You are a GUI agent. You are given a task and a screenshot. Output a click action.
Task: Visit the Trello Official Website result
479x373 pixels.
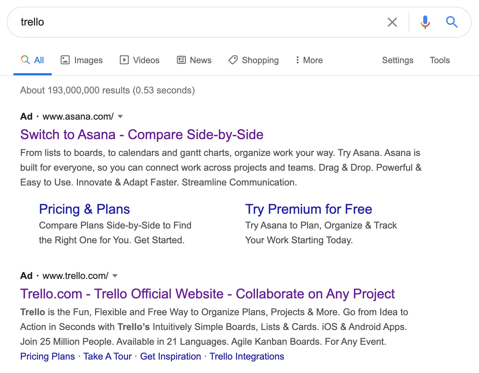point(207,294)
